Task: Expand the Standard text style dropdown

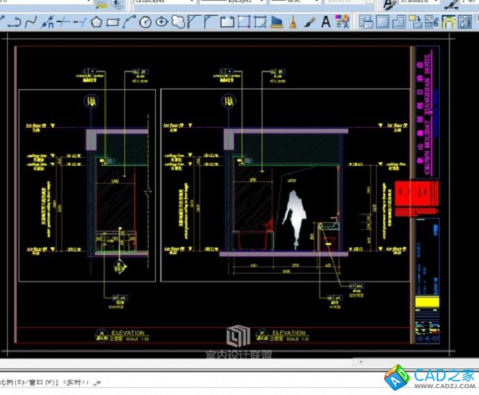Action: coord(435,3)
